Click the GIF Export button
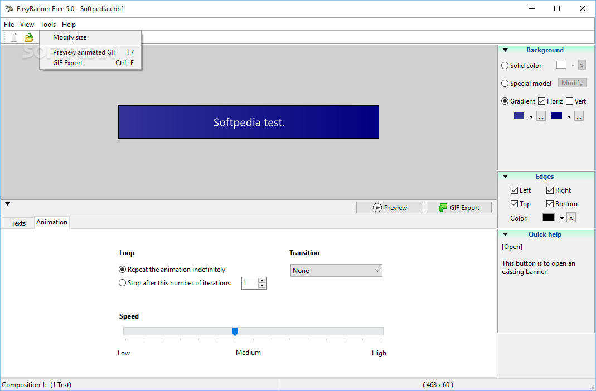 click(x=459, y=208)
